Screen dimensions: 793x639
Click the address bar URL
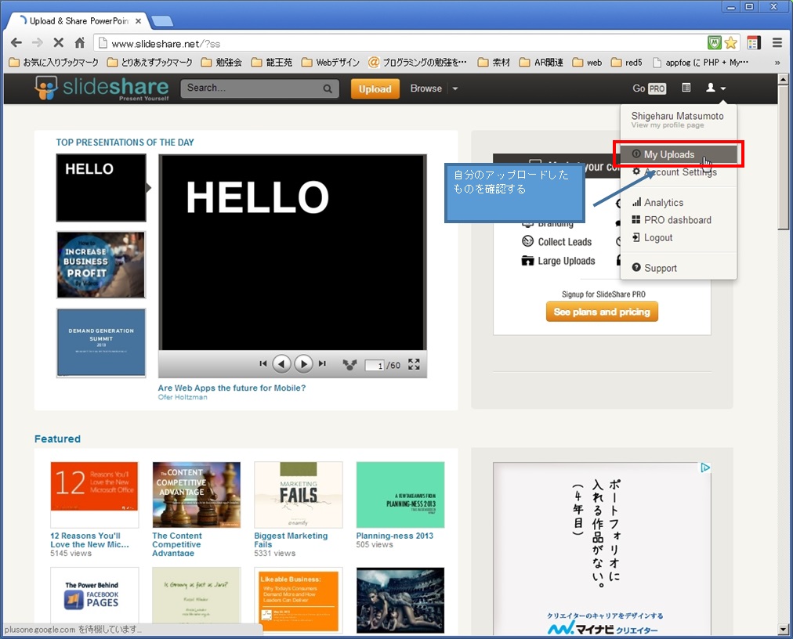tap(166, 44)
